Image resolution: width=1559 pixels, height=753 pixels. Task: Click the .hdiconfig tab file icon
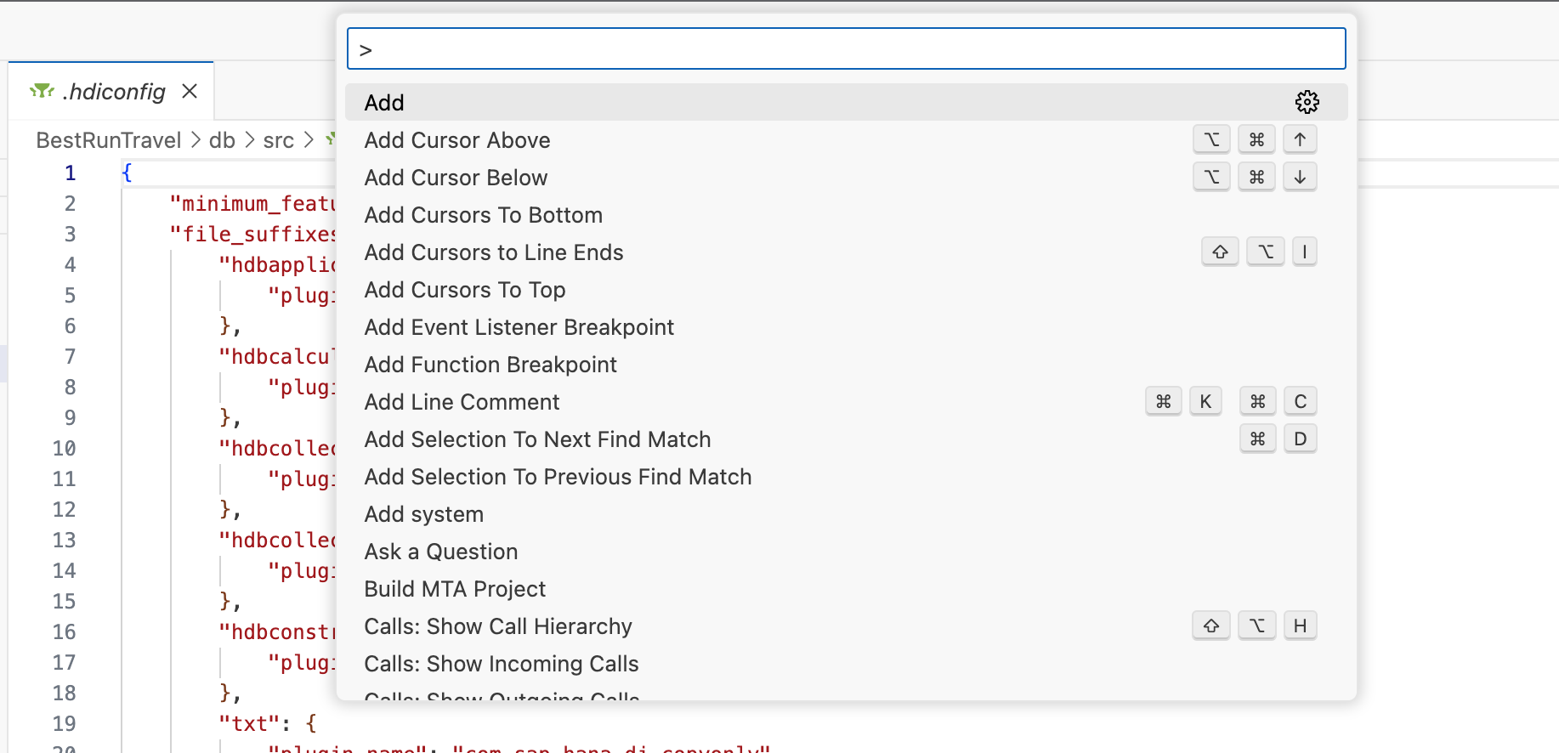42,91
